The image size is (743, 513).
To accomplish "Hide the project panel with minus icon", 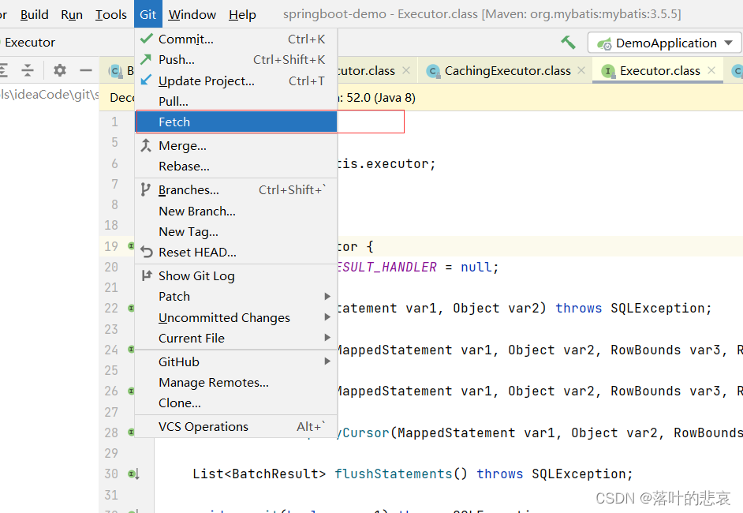I will click(86, 70).
